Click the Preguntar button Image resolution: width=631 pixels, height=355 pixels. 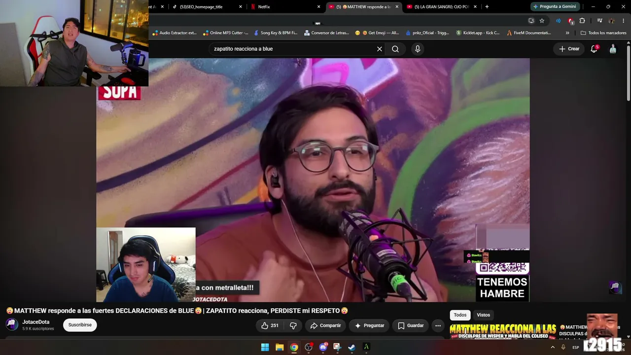(369, 325)
